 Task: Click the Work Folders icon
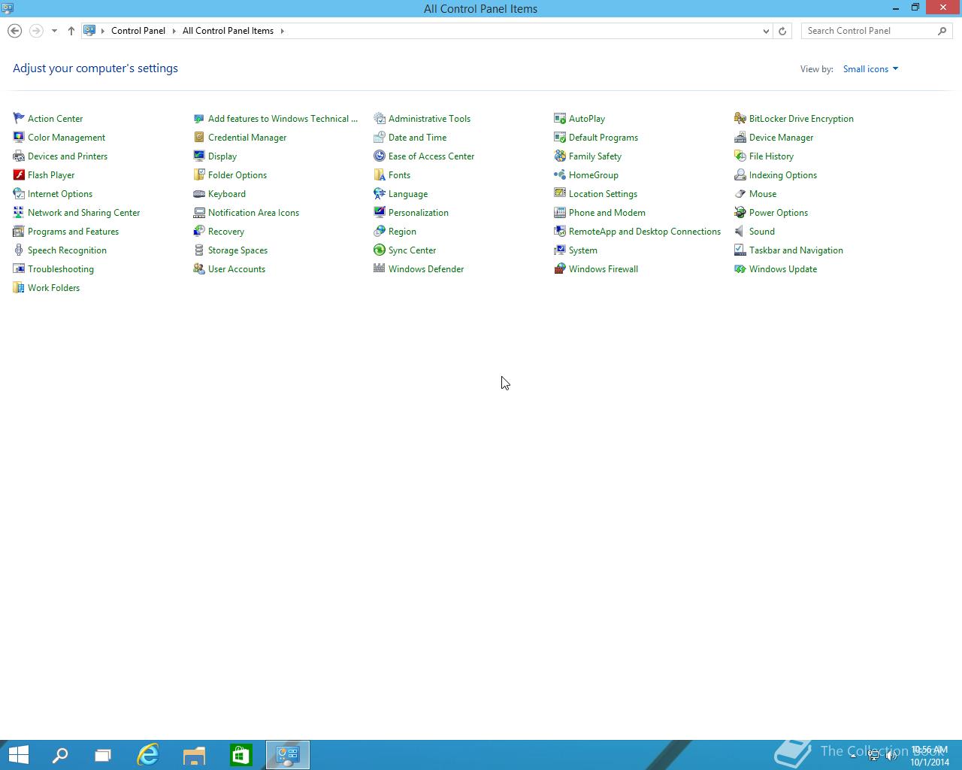click(x=19, y=287)
